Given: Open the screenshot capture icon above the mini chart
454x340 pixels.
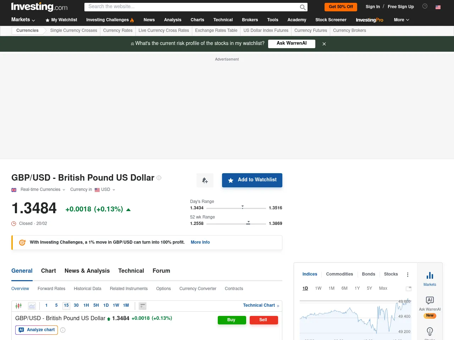Looking at the screenshot, I should click(409, 289).
